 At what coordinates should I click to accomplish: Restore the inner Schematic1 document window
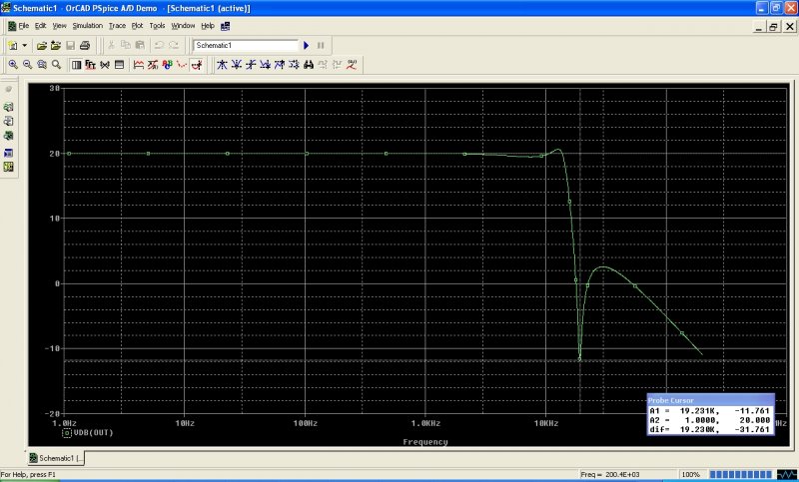[773, 27]
